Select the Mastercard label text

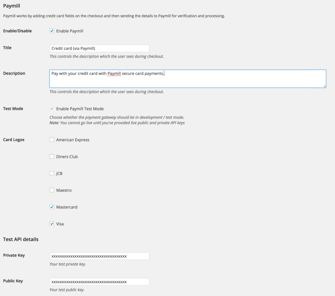tap(67, 207)
